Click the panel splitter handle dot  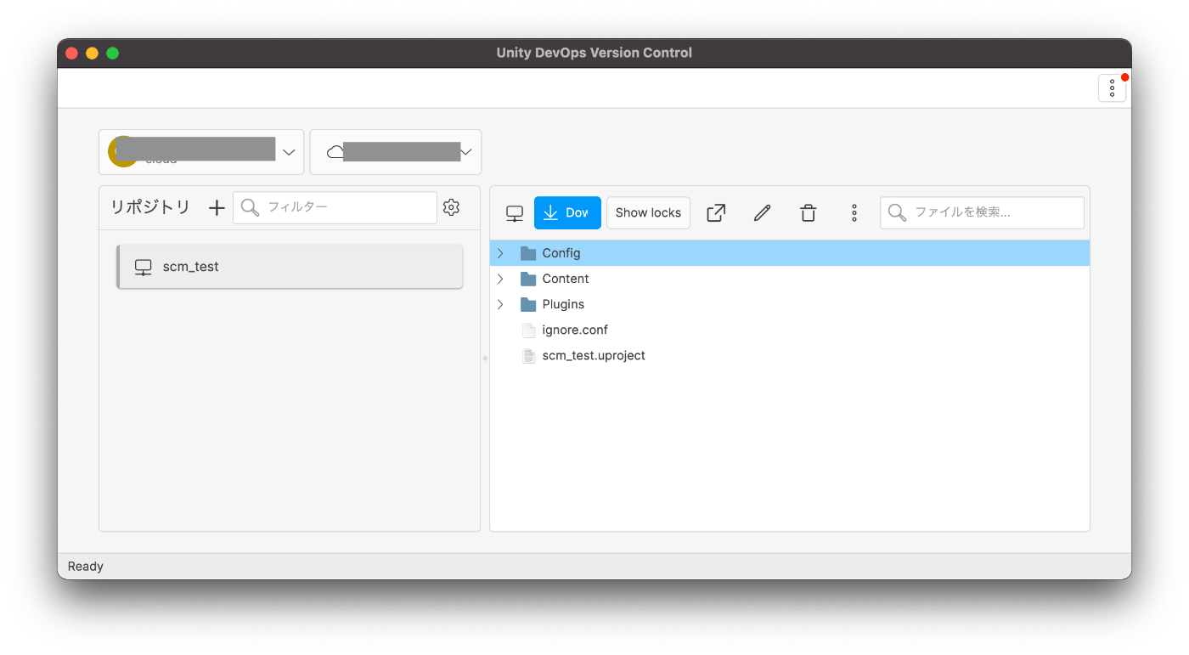[485, 359]
